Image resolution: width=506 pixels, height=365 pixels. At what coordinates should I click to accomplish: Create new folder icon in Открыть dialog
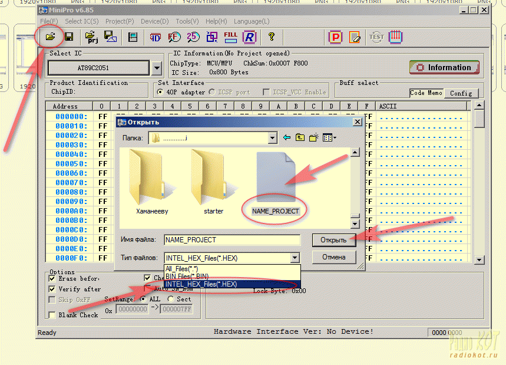[x=313, y=137]
